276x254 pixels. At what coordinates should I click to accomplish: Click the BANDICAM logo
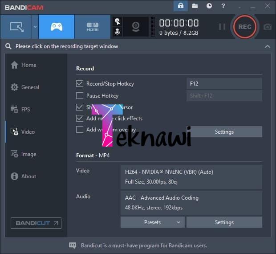(24, 8)
